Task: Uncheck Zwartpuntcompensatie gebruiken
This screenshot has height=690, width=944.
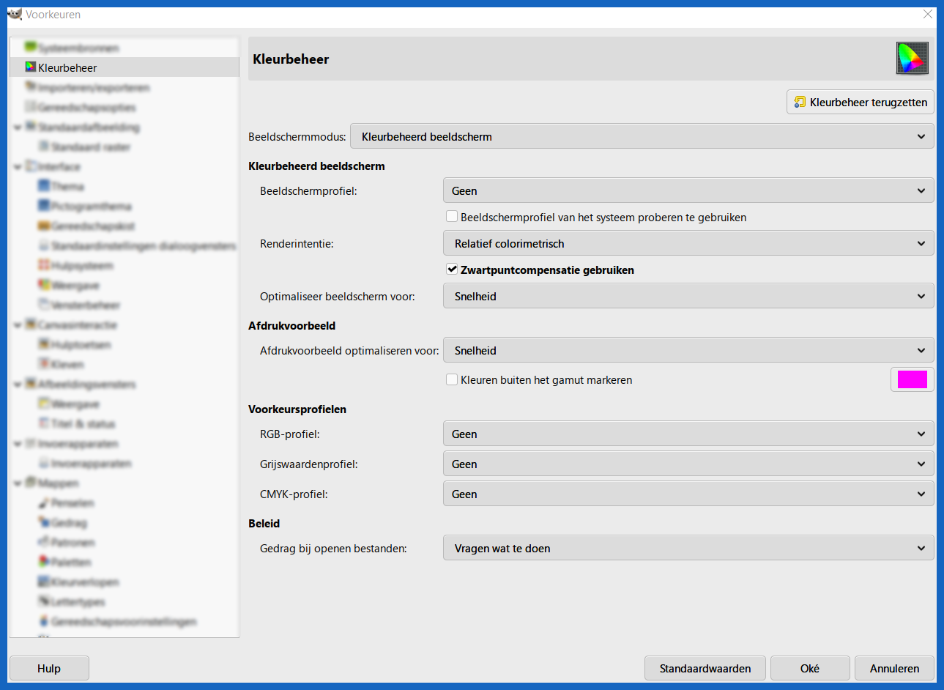Action: [x=452, y=270]
